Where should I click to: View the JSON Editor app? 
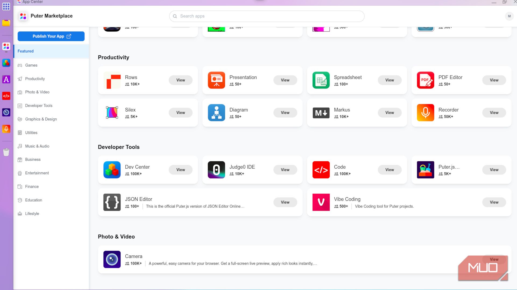pos(285,202)
